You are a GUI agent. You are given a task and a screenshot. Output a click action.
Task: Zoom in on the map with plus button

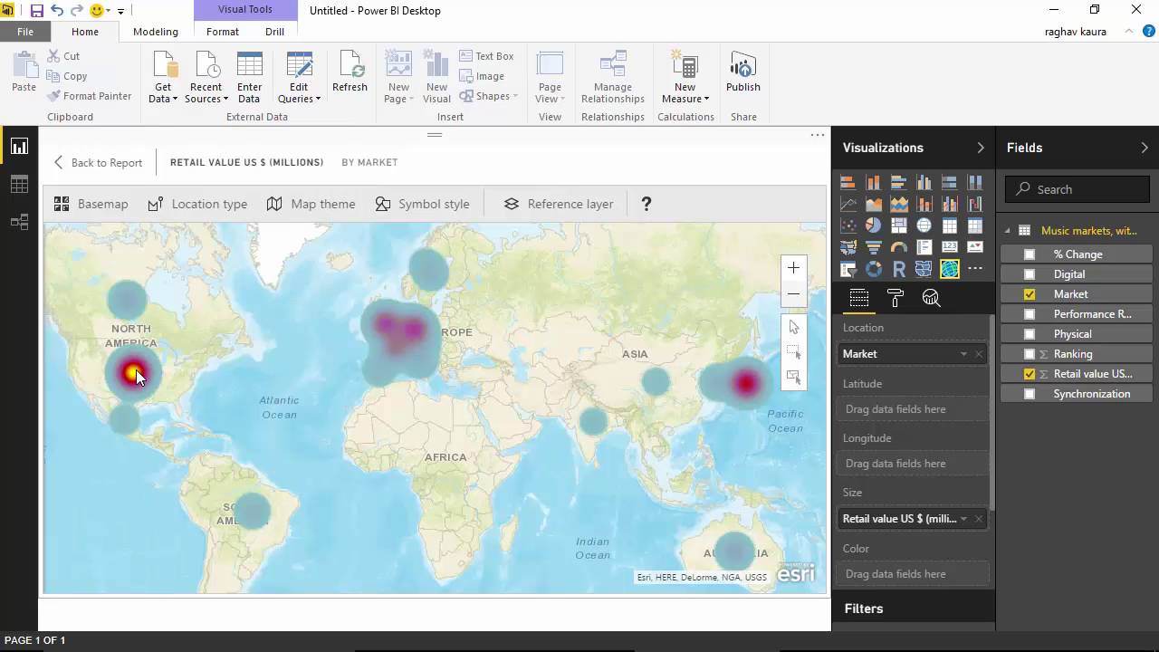coord(793,268)
